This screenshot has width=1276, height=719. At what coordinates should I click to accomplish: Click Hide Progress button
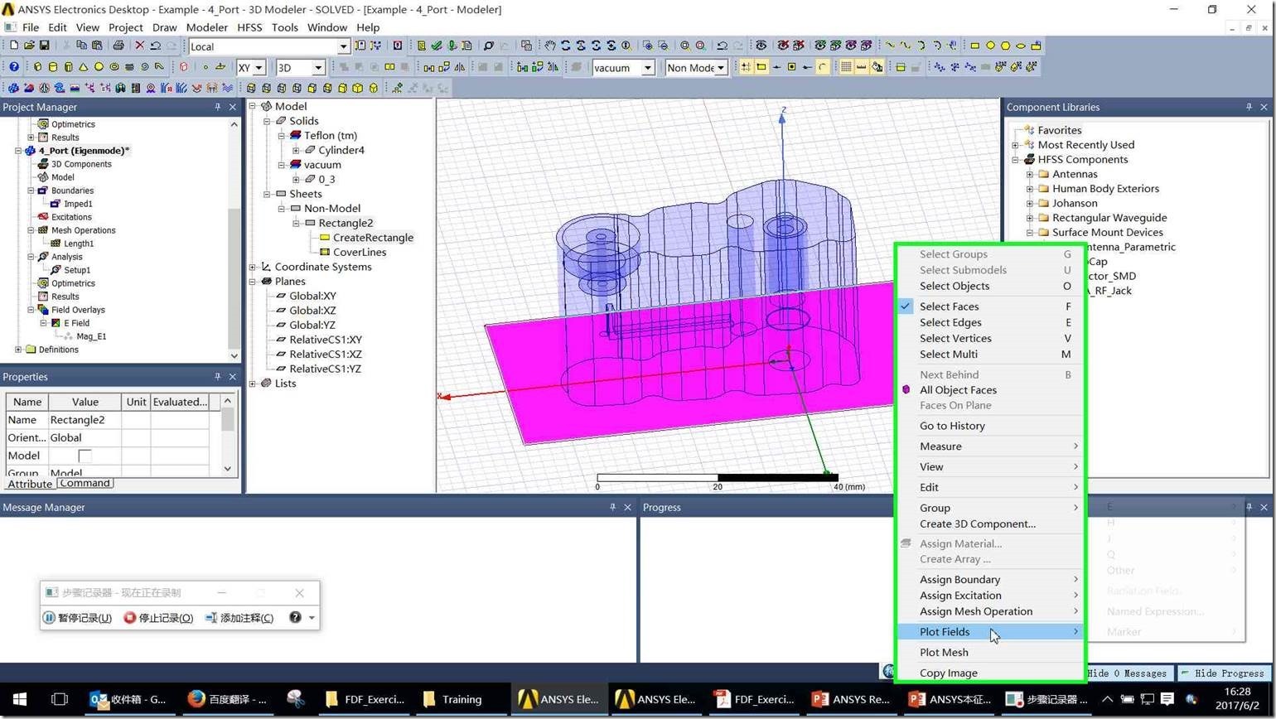1224,673
